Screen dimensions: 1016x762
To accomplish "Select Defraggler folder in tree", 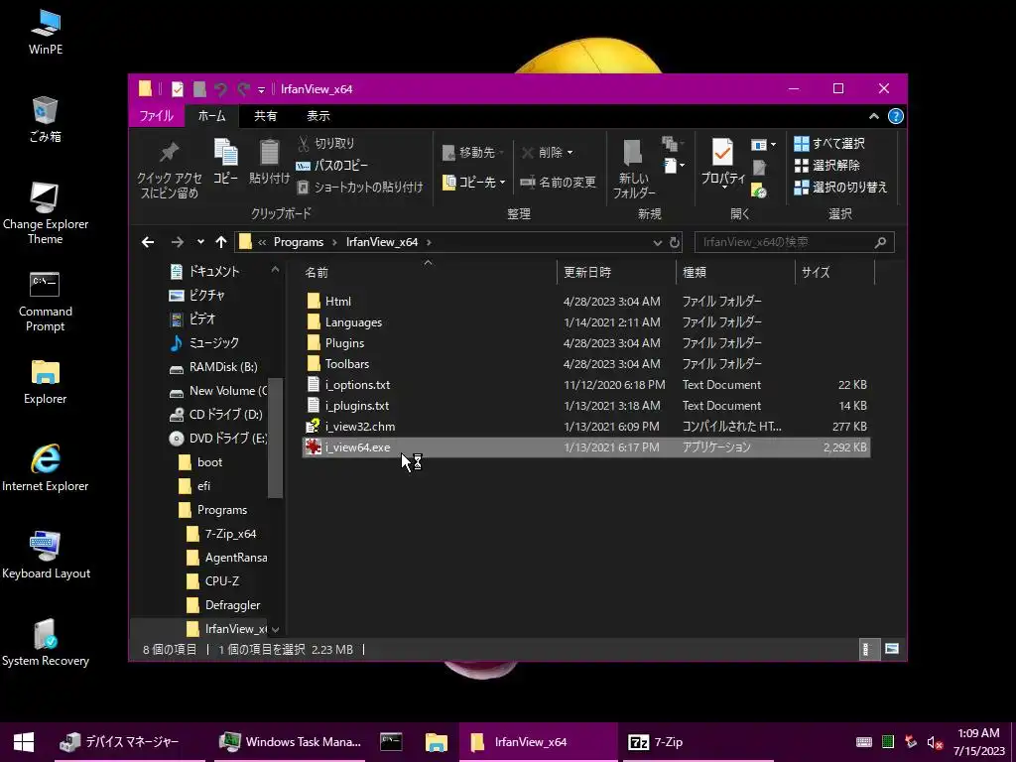I will point(223,605).
